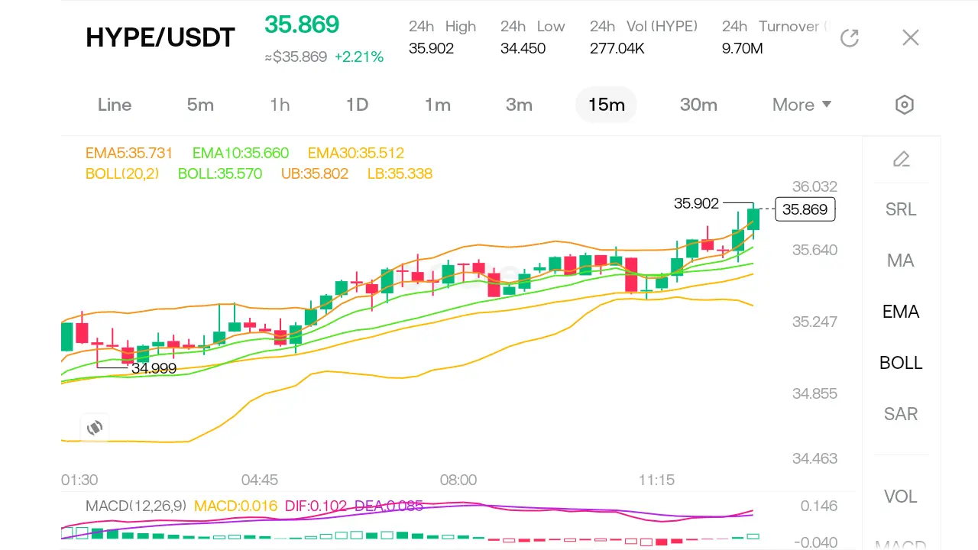This screenshot has width=978, height=550.
Task: Click the BOLL:35.570 legend value
Action: pyautogui.click(x=220, y=173)
